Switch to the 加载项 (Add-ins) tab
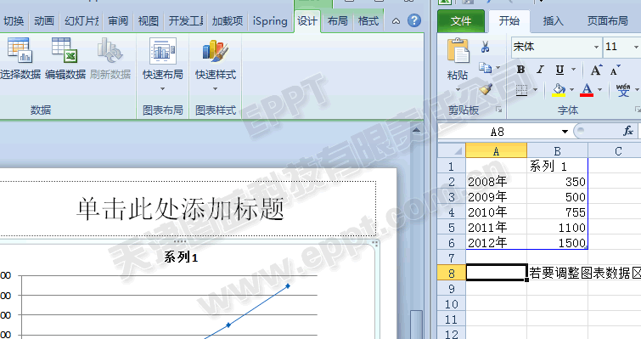Screen dimensions: 641x339 point(228,21)
